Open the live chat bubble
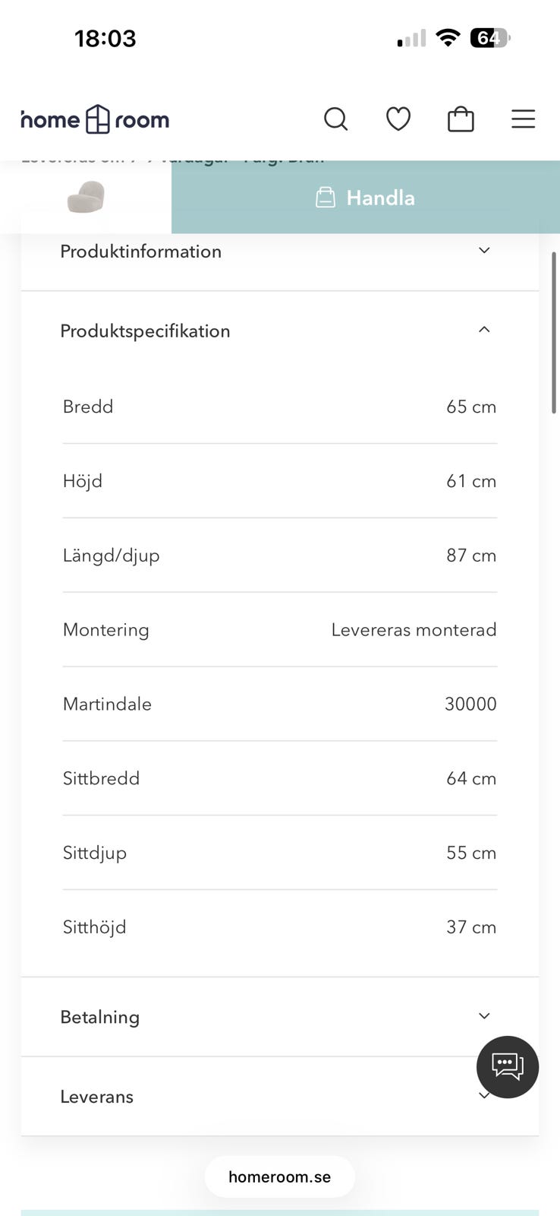The width and height of the screenshot is (560, 1216). pos(507,1066)
